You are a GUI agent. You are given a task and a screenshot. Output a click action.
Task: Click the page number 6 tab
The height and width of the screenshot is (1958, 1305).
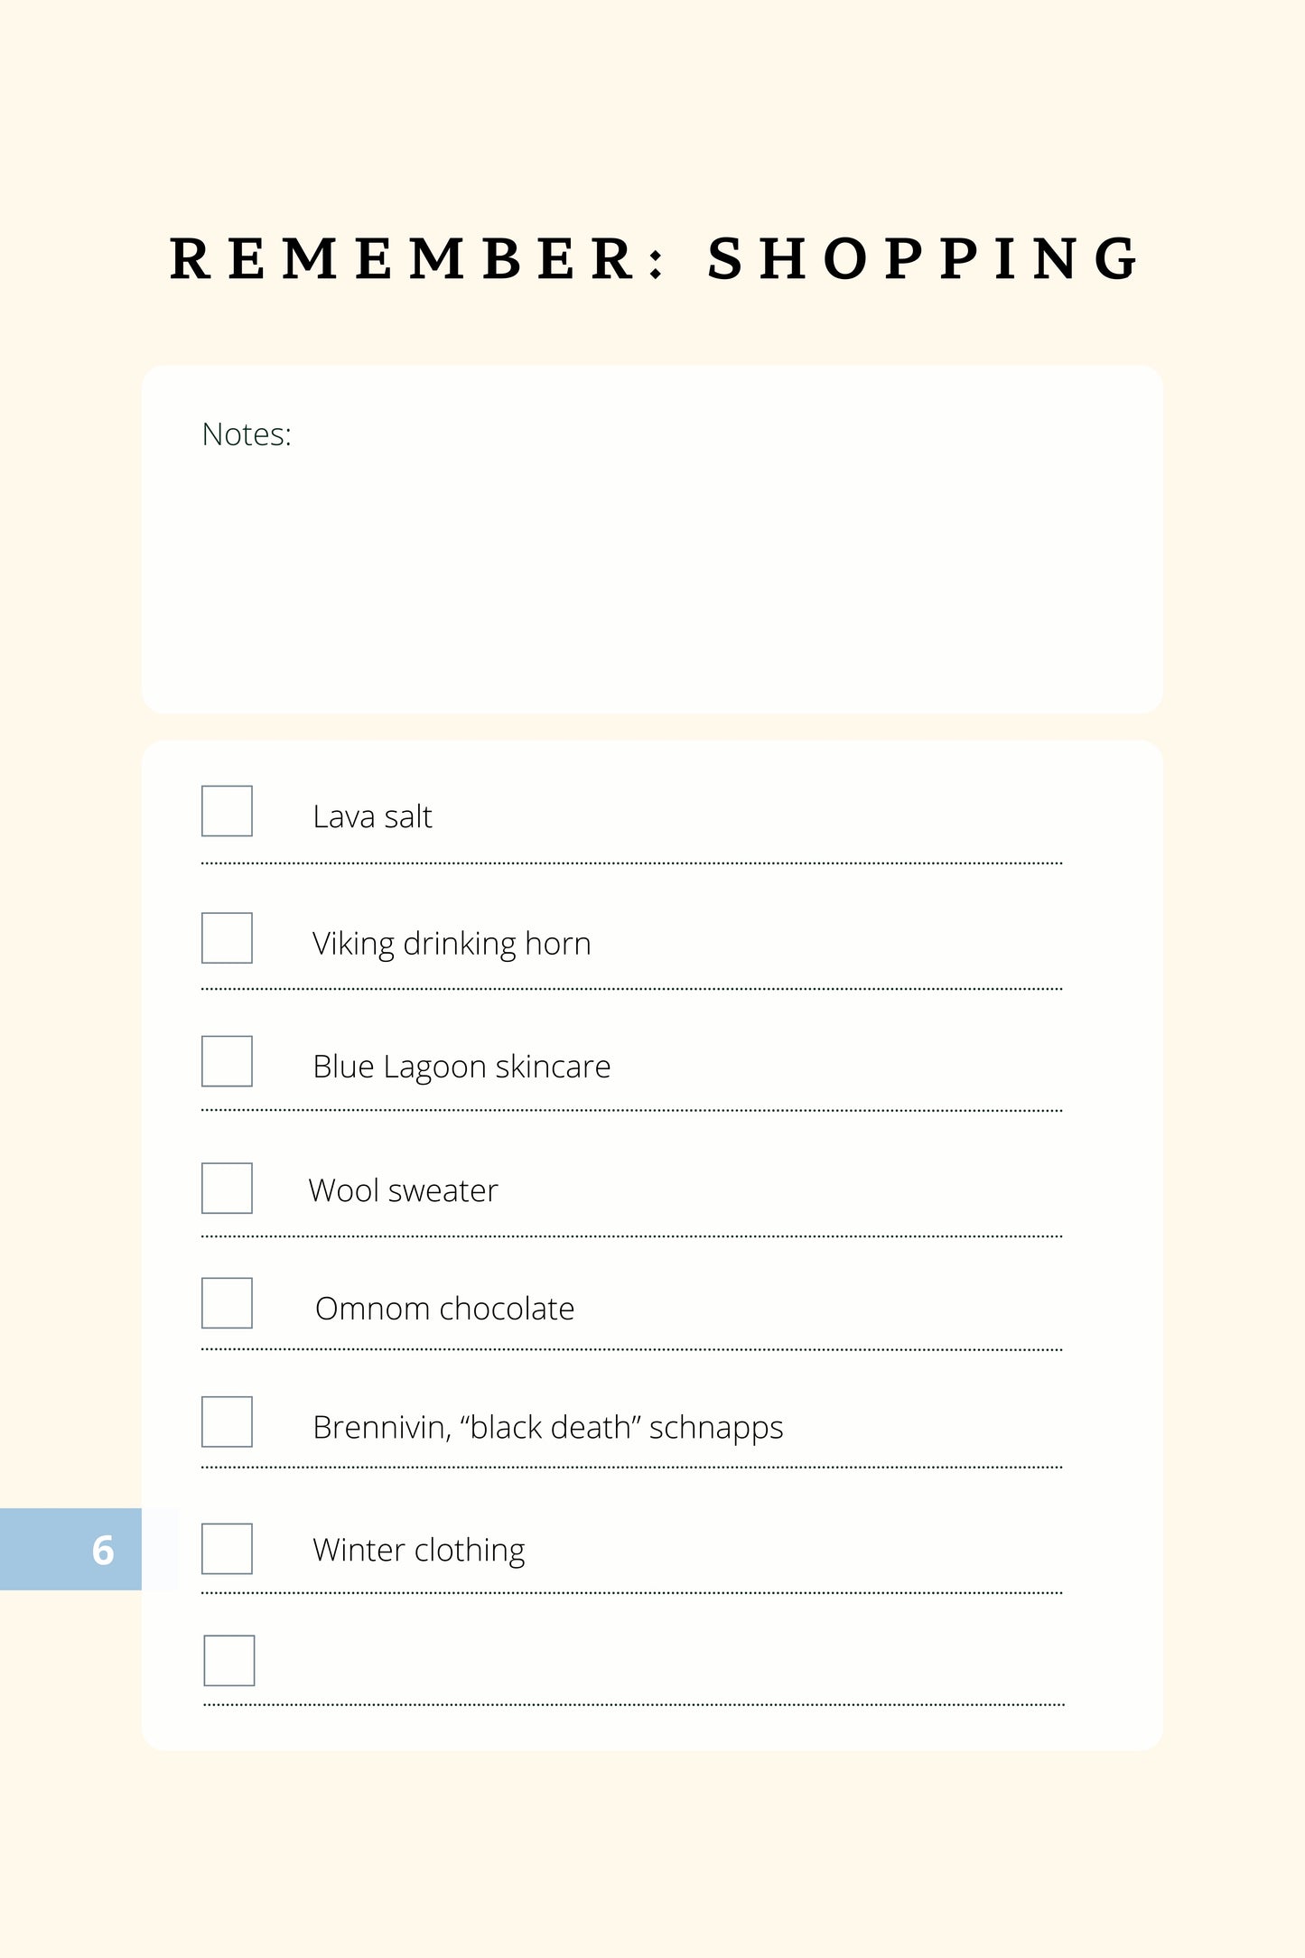tap(71, 1550)
